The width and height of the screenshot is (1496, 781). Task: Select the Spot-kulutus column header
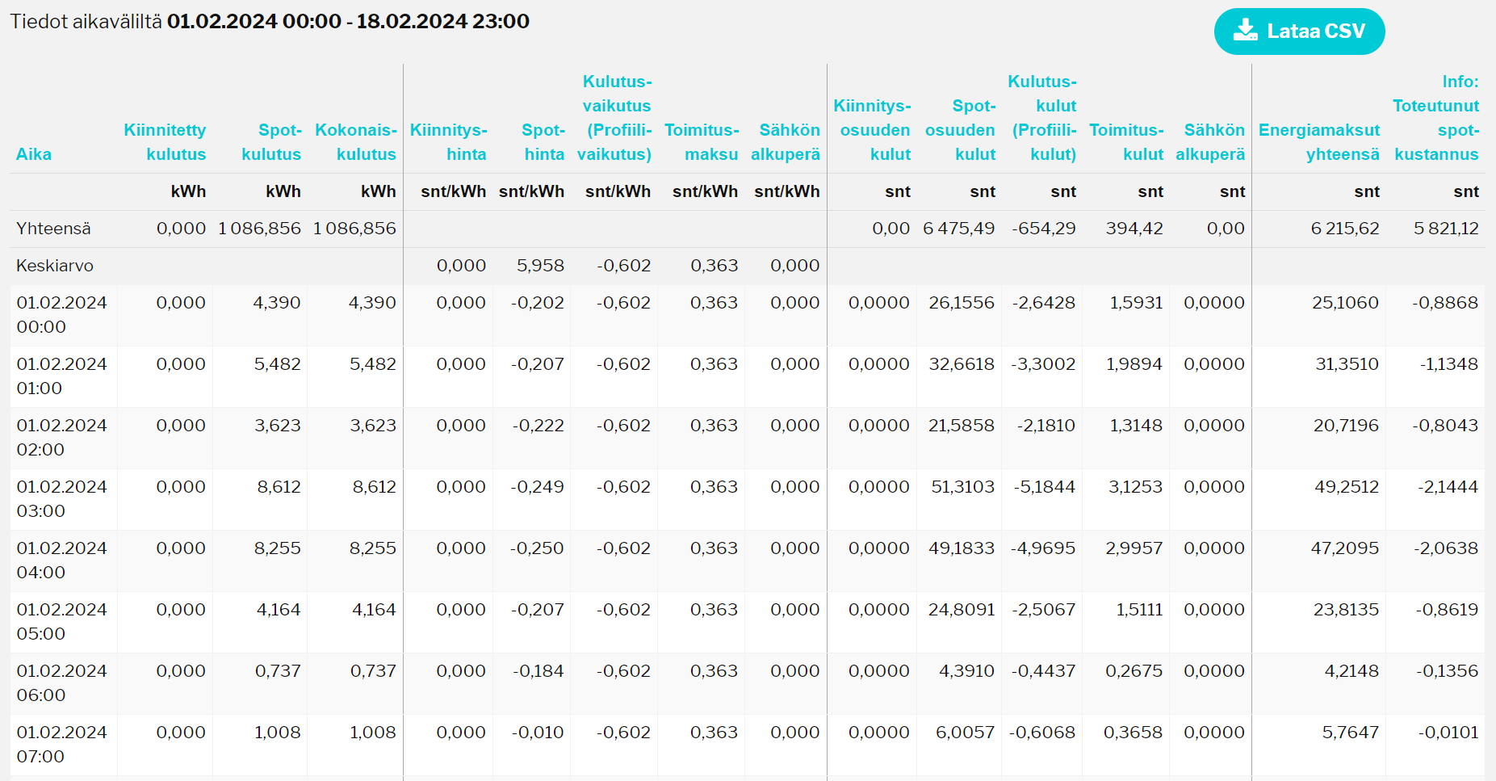tap(271, 142)
